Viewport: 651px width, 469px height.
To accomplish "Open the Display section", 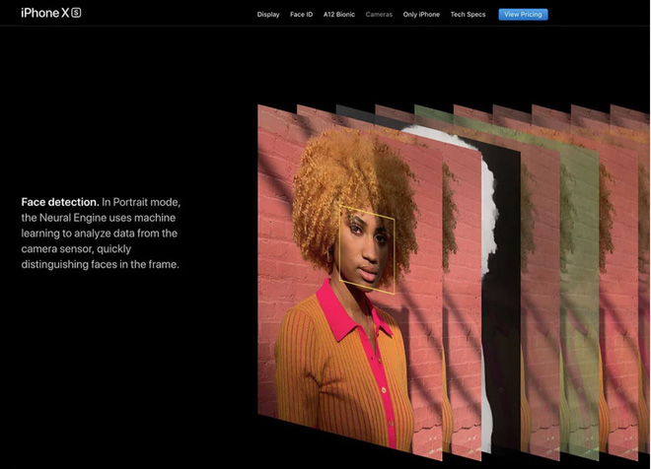I will point(268,15).
